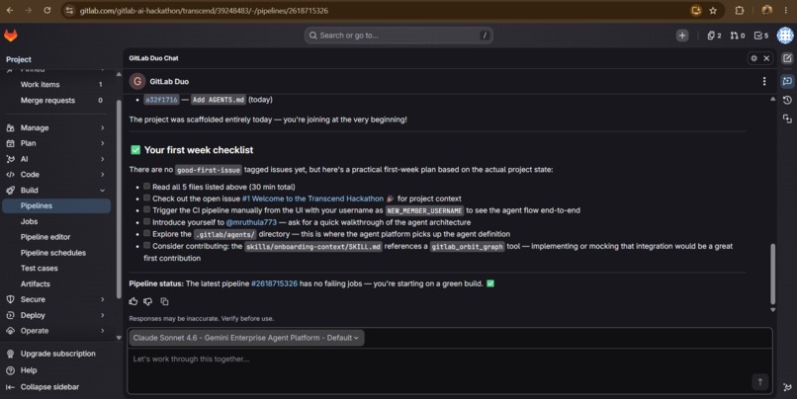Click the chat panel vertical scrollbar thumb
The image size is (797, 399).
point(772,275)
